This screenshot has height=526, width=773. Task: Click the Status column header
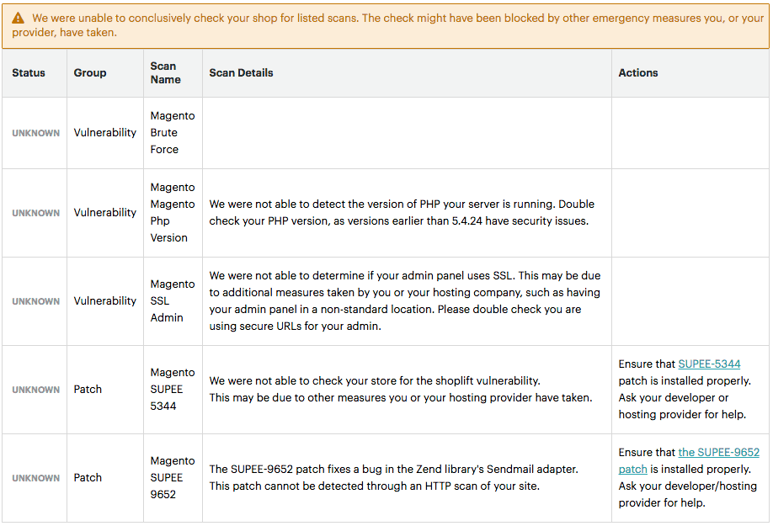[x=29, y=73]
